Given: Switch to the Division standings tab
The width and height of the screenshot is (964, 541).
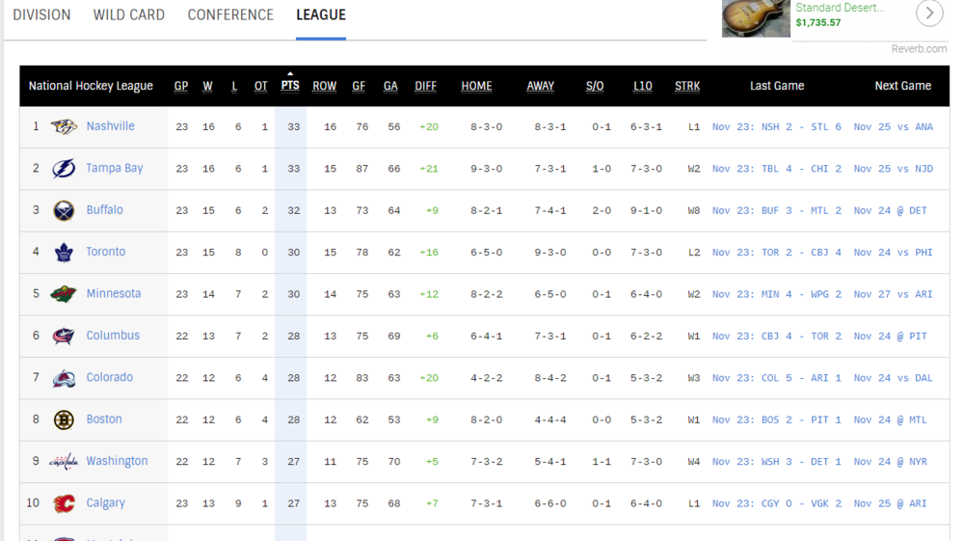Looking at the screenshot, I should 41,14.
